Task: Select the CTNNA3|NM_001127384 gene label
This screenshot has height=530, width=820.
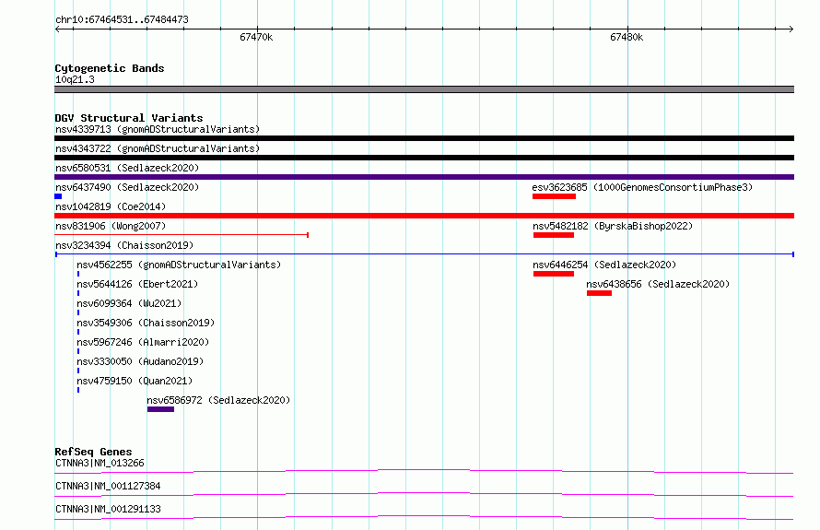Action: click(x=108, y=486)
